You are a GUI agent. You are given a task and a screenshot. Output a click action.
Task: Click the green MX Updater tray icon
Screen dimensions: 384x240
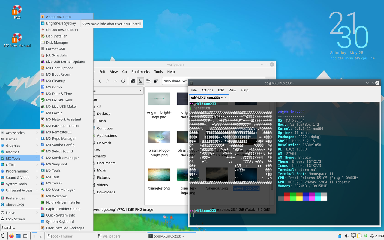(365, 236)
